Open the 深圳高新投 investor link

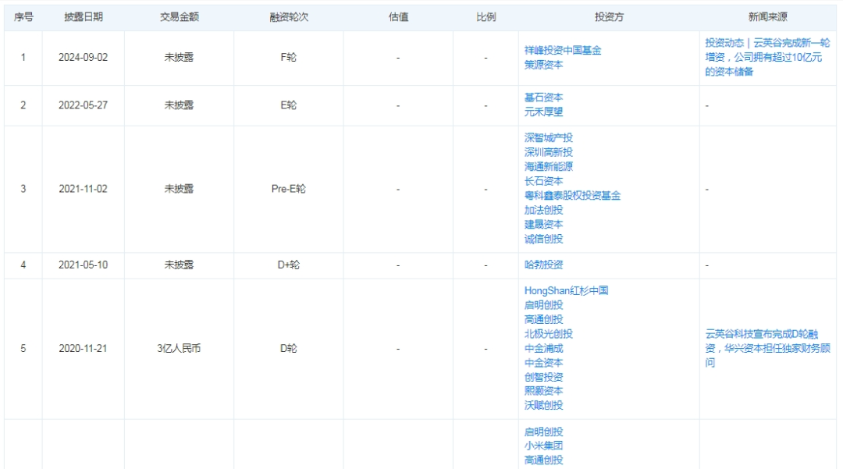coord(549,153)
